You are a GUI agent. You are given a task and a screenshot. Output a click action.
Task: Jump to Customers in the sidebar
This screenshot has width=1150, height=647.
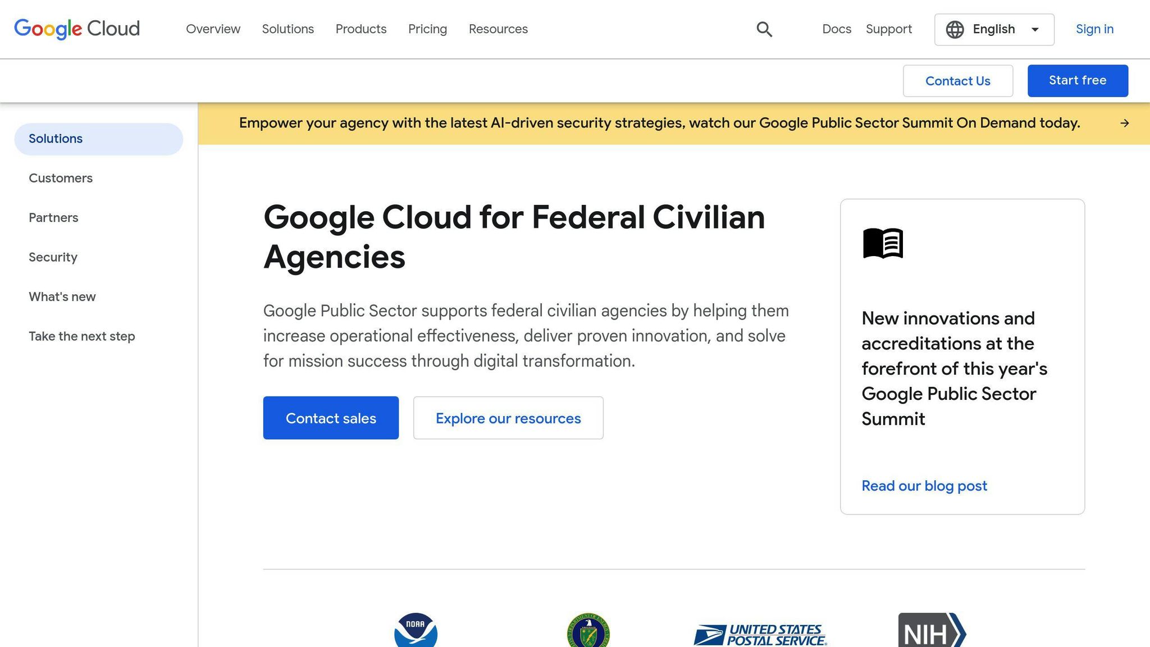[x=61, y=178]
